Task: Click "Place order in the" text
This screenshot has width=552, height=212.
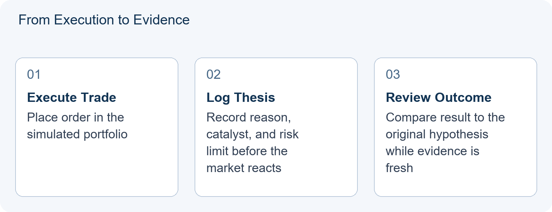Action: point(76,117)
